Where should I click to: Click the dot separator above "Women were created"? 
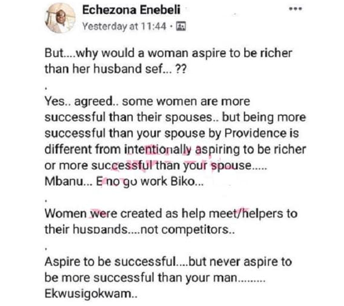(46, 200)
